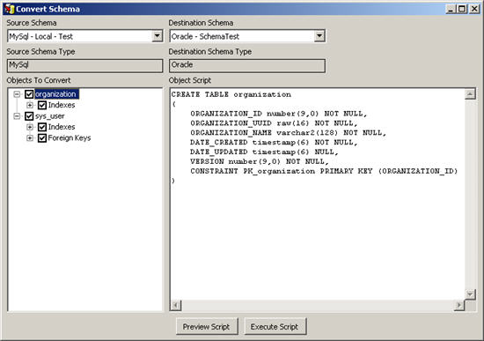Click script scrollbar up arrow
The image size is (484, 341).
[x=470, y=94]
